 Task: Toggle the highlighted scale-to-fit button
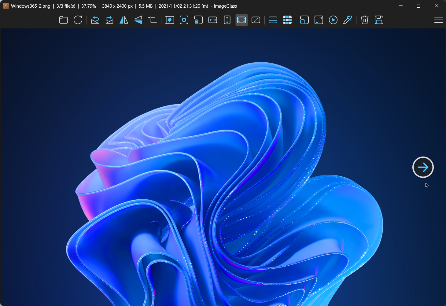coord(241,20)
